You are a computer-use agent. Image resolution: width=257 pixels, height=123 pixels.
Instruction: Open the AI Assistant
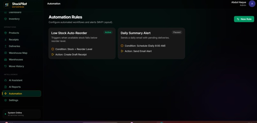click(21, 80)
